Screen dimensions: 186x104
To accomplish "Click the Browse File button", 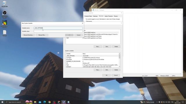I will click(x=42, y=35).
